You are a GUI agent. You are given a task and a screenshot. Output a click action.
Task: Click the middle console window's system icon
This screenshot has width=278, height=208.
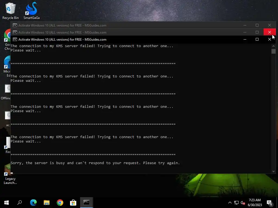[15, 32]
